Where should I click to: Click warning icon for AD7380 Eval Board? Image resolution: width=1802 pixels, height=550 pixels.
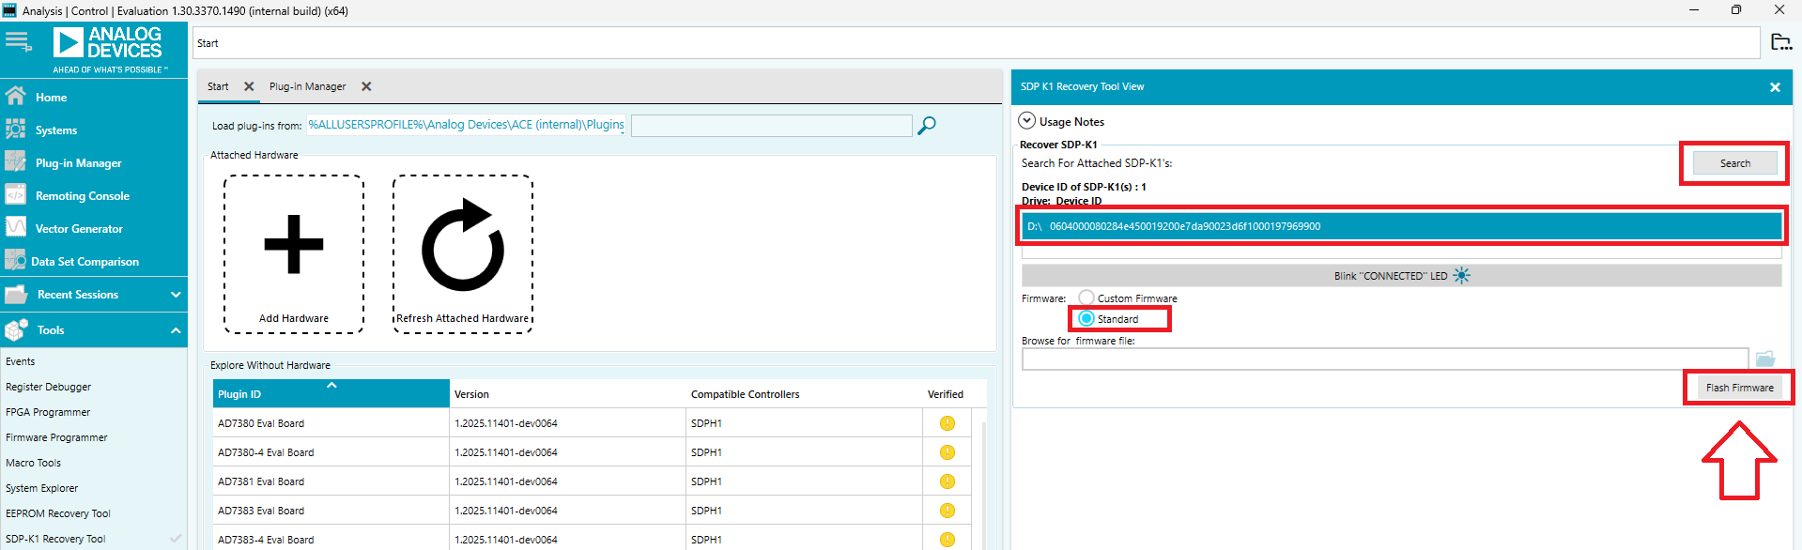pyautogui.click(x=947, y=423)
